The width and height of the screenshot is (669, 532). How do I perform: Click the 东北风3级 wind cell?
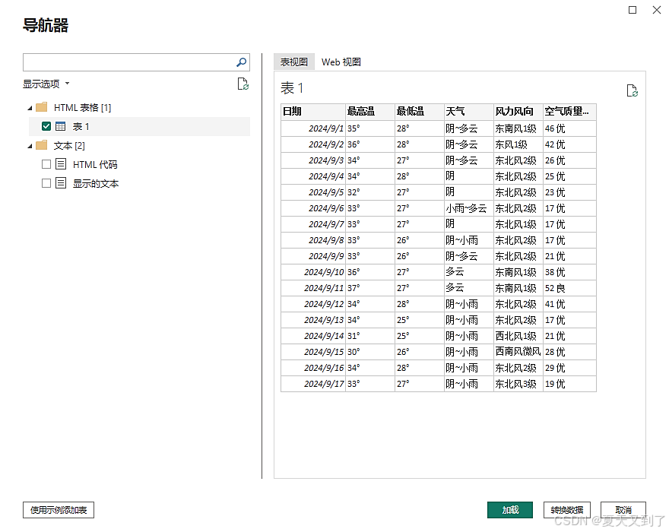[518, 384]
